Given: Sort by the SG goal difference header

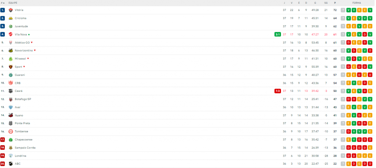Looking at the screenshot, I should click(x=326, y=3).
